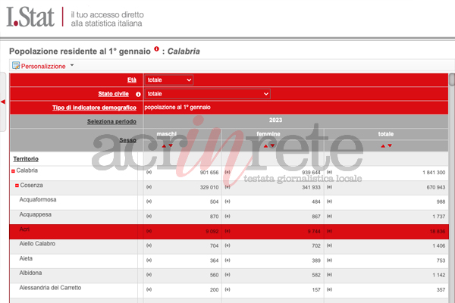The image size is (455, 303).
Task: Sort maschi column descending
Action: tap(171, 145)
